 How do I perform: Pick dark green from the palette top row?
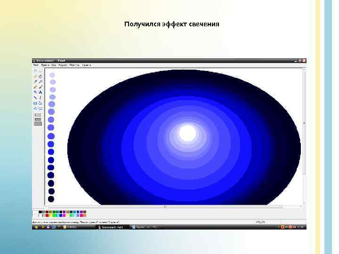pyautogui.click(x=54, y=212)
